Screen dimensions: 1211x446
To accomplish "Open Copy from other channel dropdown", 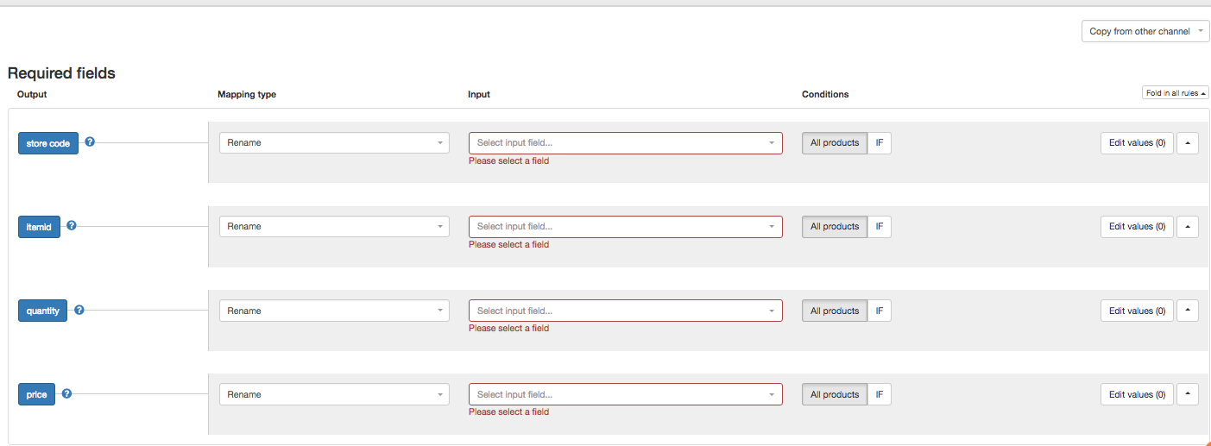I will click(x=1145, y=31).
